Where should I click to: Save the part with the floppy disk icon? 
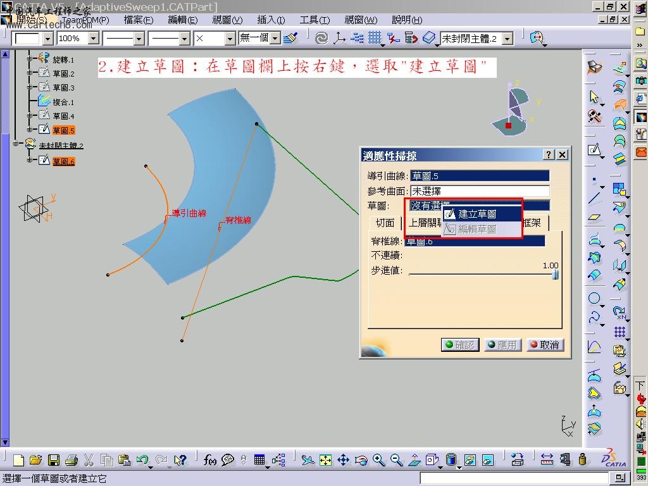[54, 459]
